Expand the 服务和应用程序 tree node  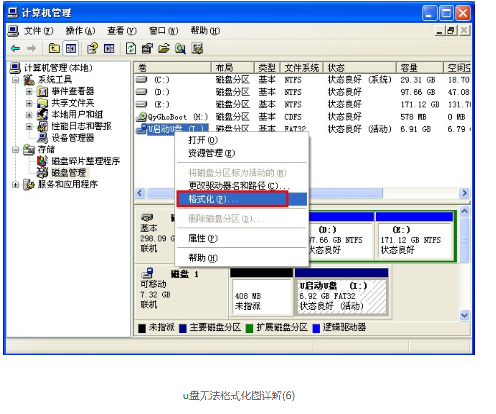tap(16, 185)
